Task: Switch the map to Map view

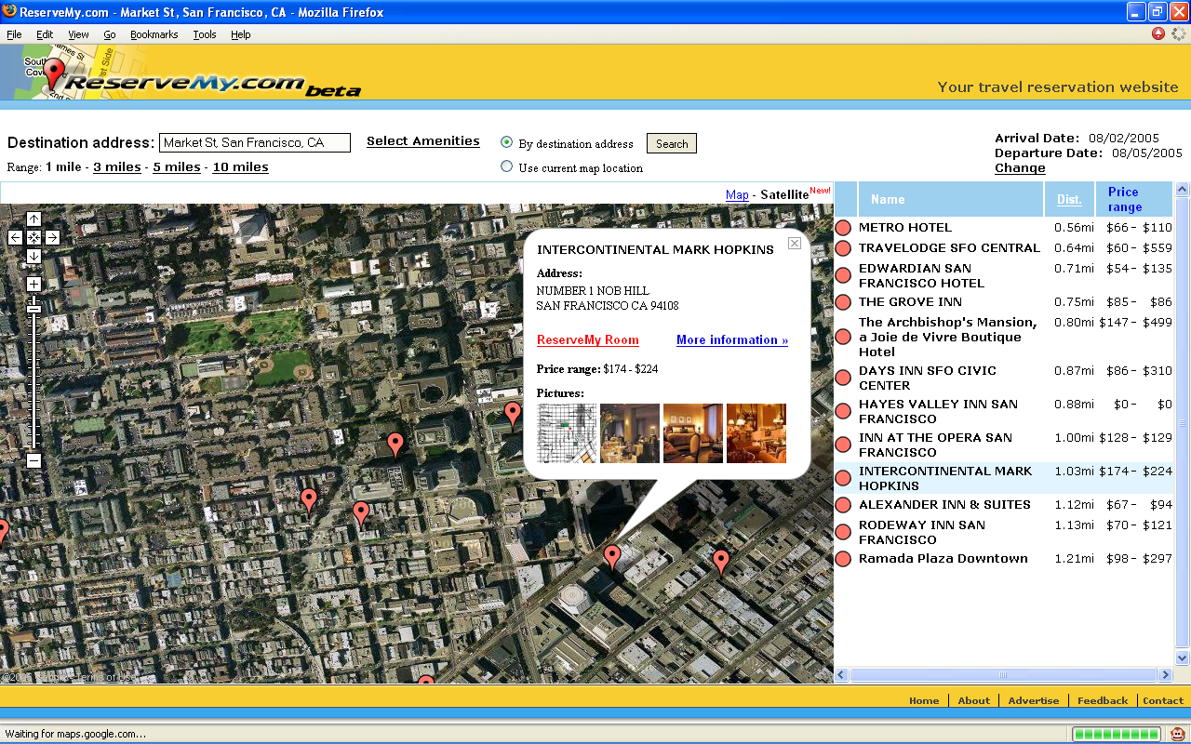Action: click(737, 194)
